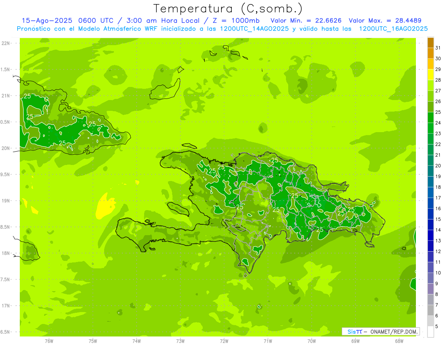Click the legend value "15"

438,219
